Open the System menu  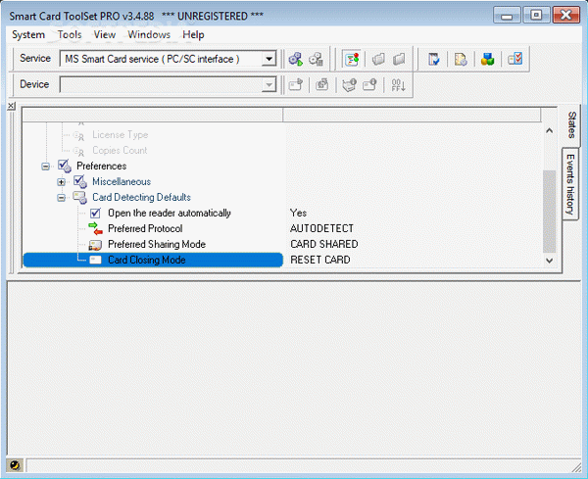click(28, 35)
